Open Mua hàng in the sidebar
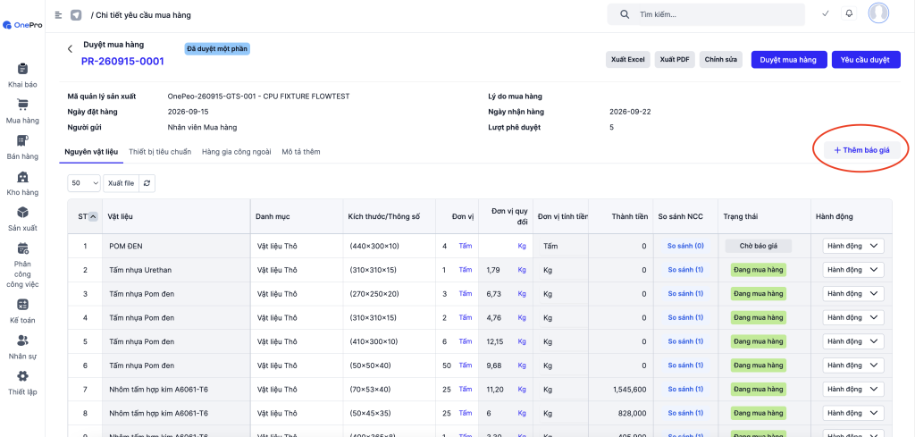Viewport: 915px width, 437px height. coord(22,112)
